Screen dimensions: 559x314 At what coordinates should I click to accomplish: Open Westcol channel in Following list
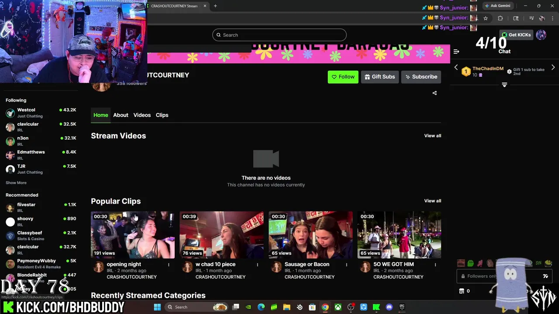[x=41, y=113]
